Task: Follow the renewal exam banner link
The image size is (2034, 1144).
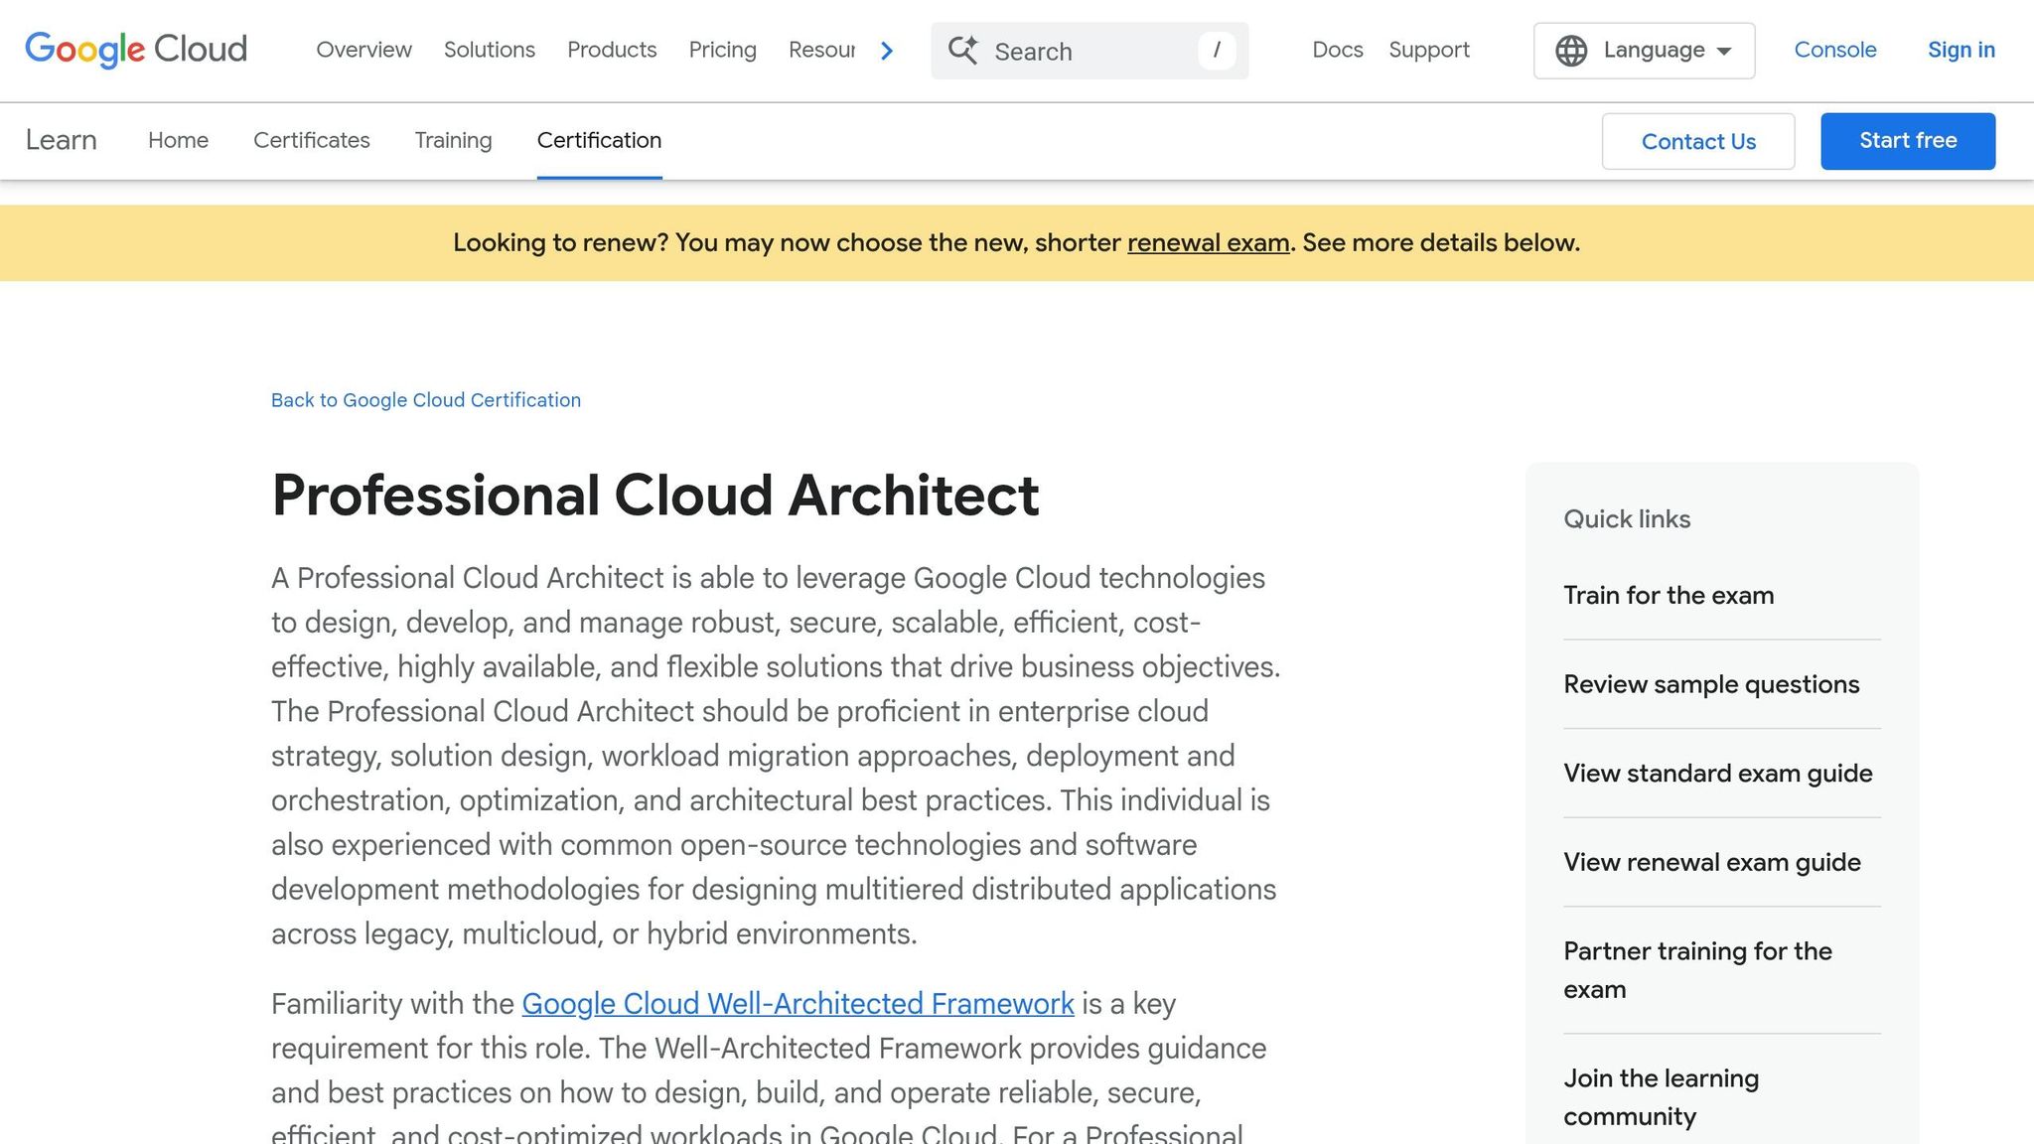Action: [1209, 243]
